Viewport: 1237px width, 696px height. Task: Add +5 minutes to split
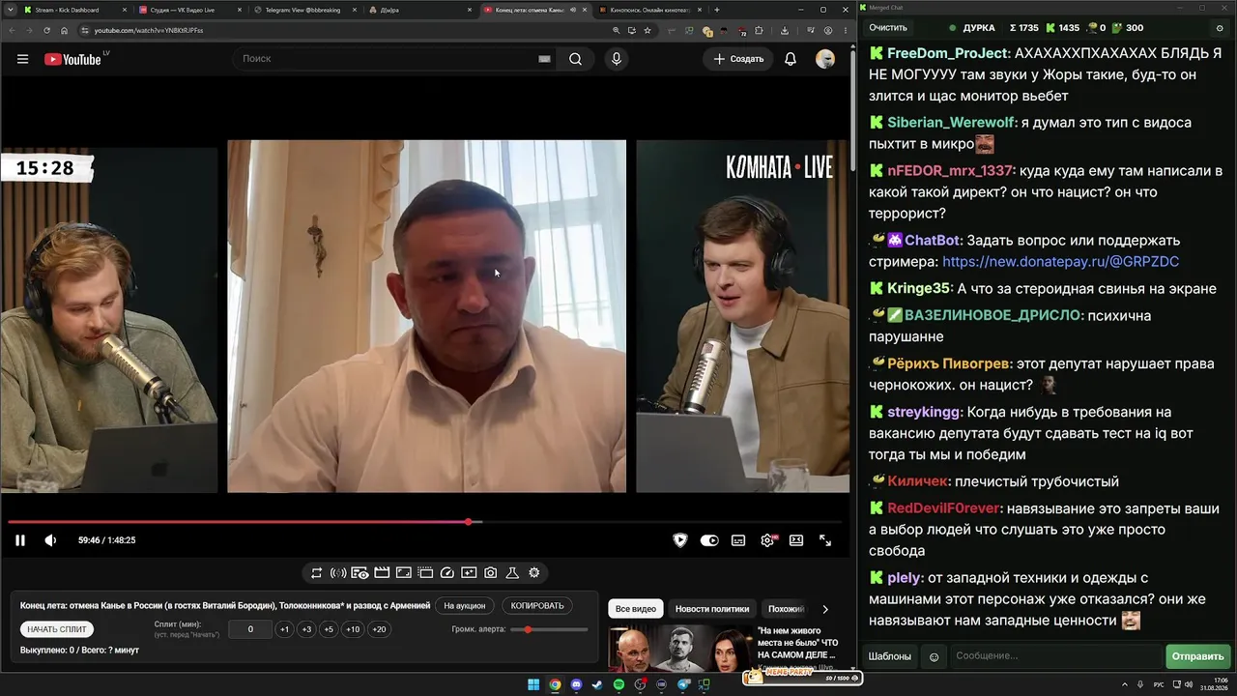(329, 629)
